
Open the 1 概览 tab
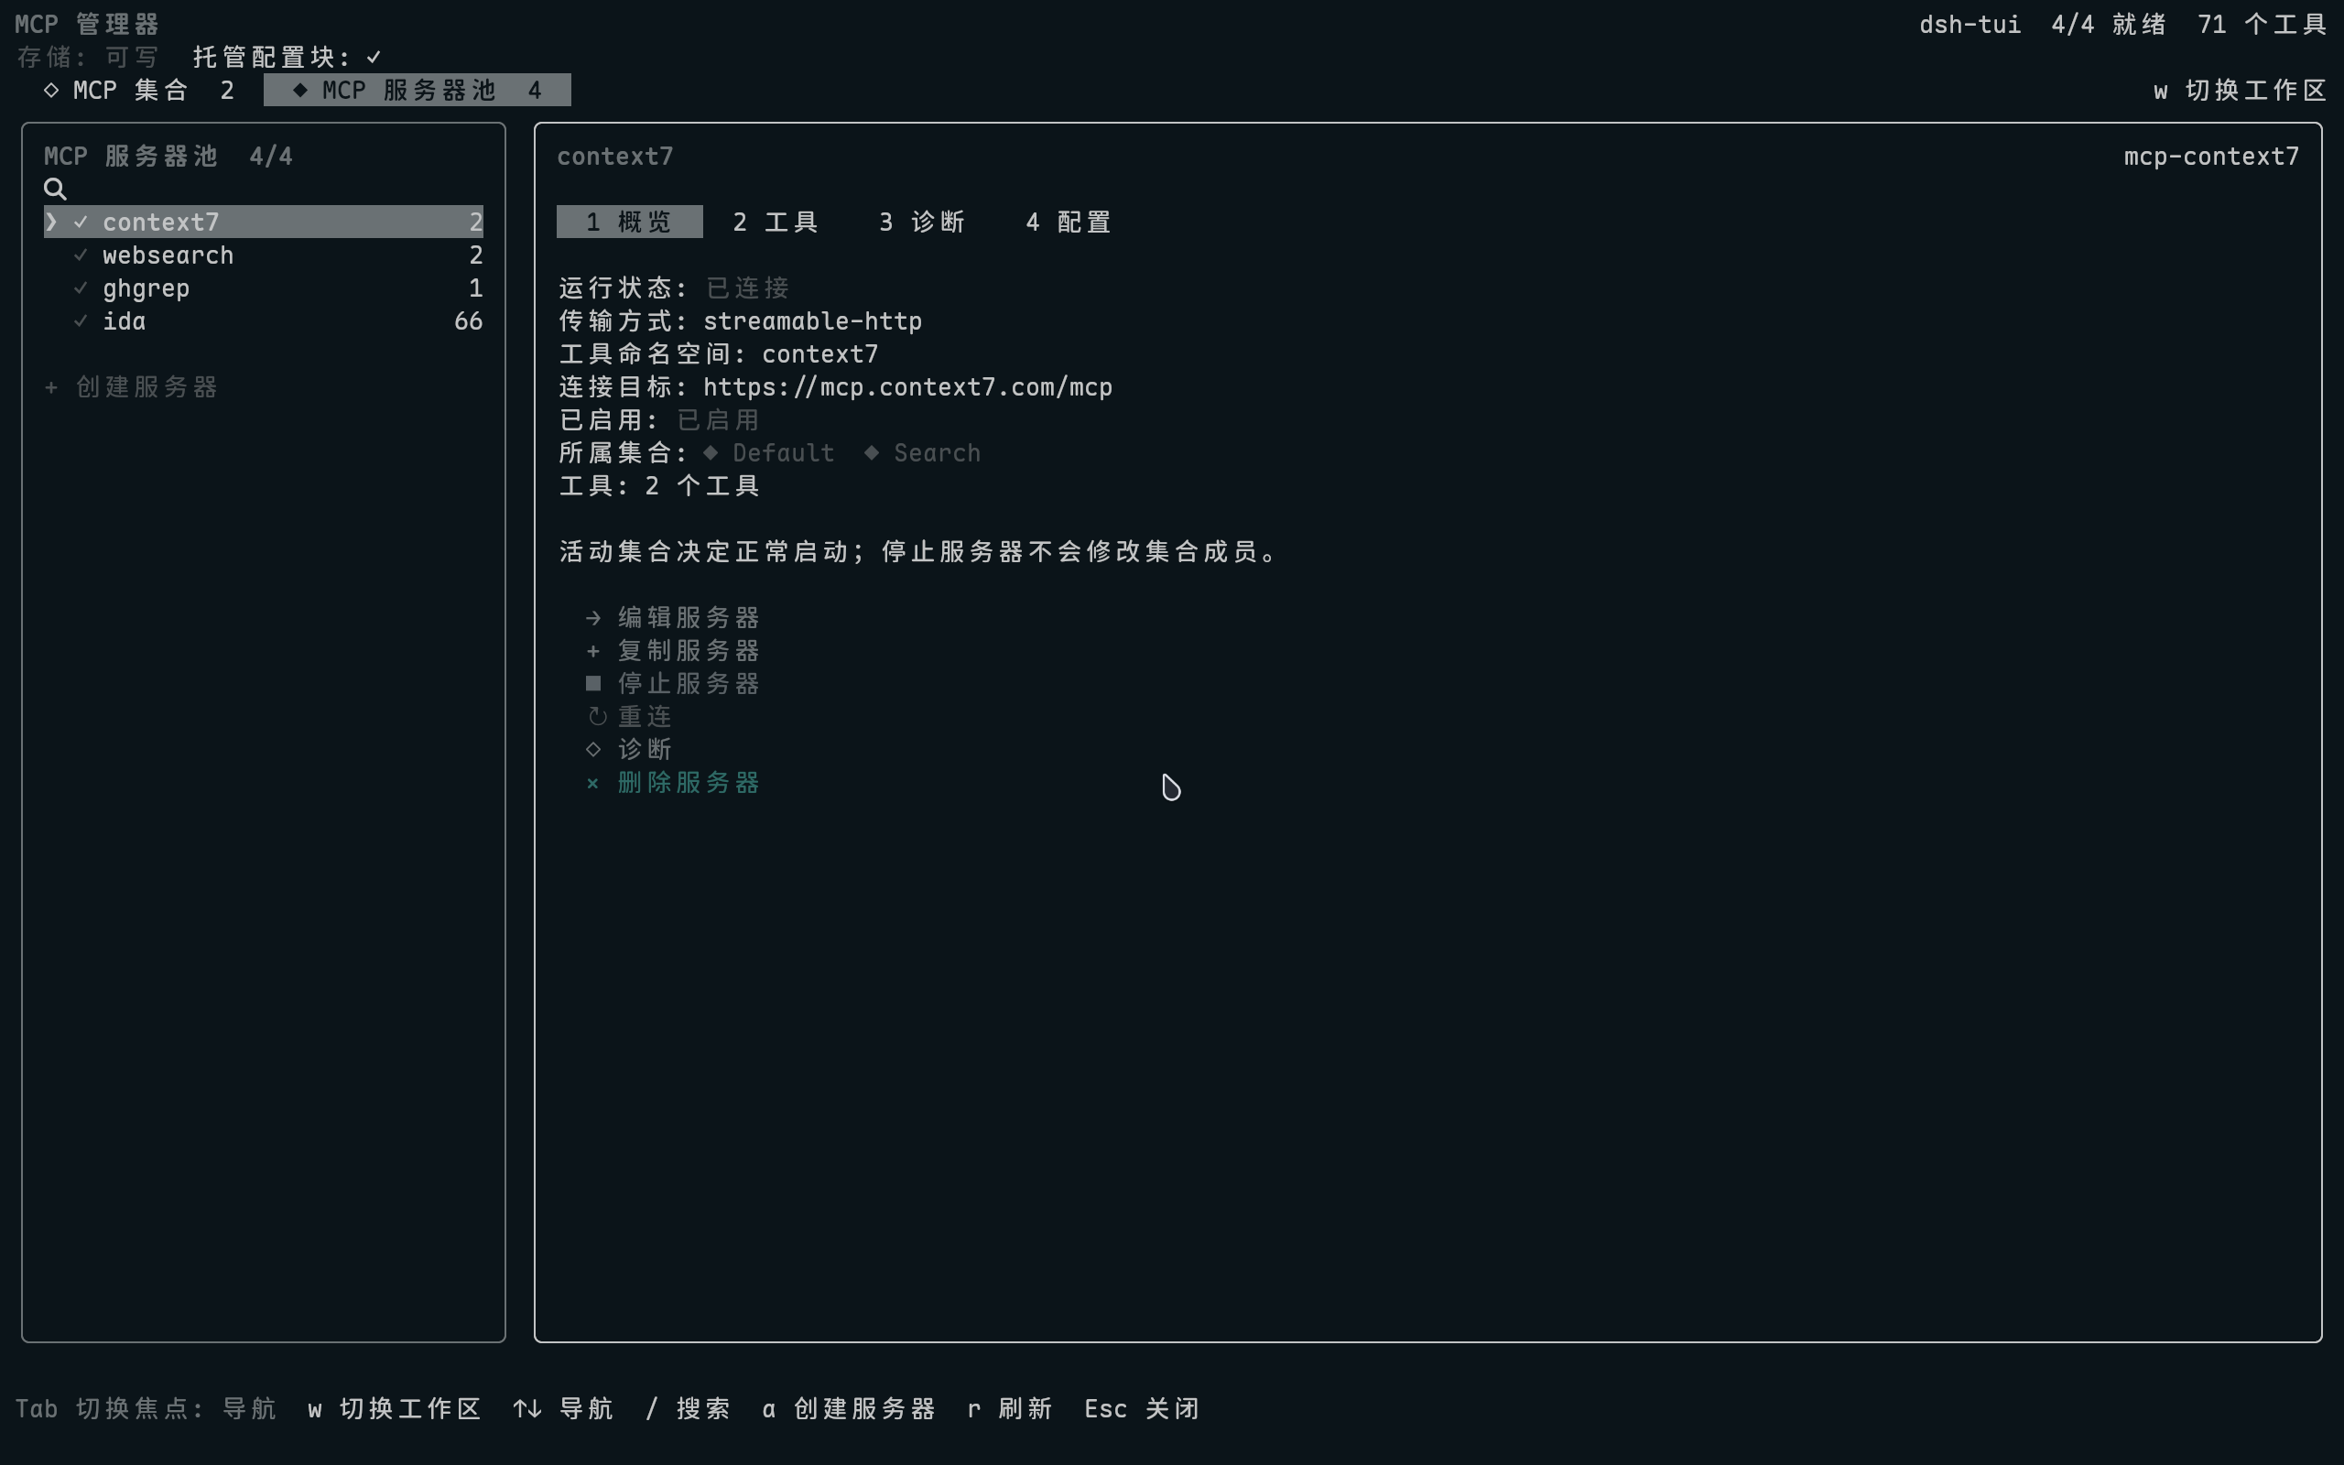click(x=630, y=222)
